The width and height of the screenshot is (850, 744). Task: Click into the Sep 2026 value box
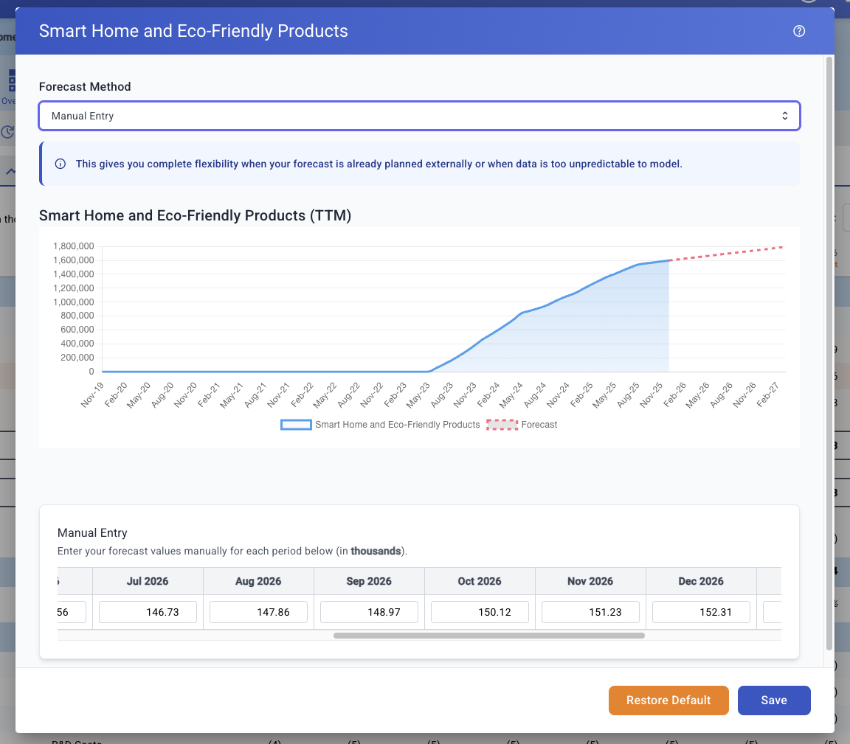(x=369, y=612)
